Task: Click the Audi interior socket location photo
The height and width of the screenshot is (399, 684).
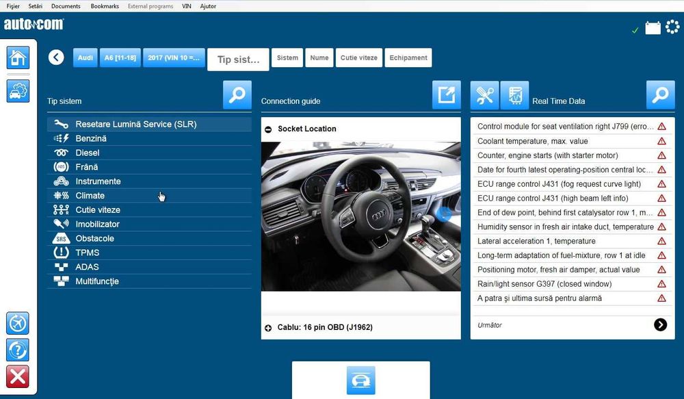Action: 360,216
